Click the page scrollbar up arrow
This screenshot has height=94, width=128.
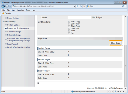point(126,16)
